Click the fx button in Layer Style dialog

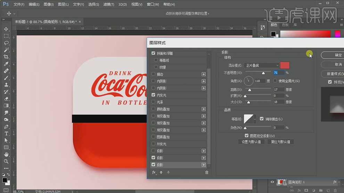pos(154,172)
